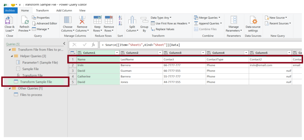Select the cell containing 55-7777-777
Viewport: 304px width, 140px height.
tap(184, 77)
